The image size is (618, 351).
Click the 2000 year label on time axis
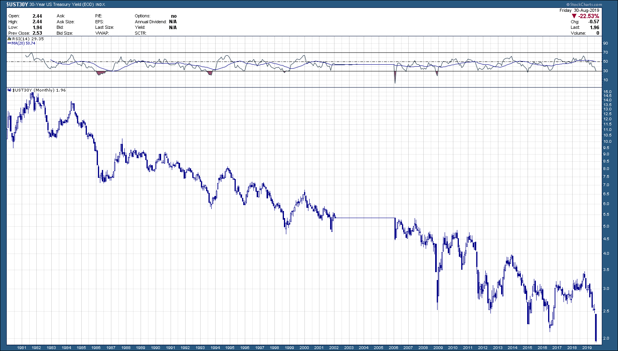pos(304,348)
